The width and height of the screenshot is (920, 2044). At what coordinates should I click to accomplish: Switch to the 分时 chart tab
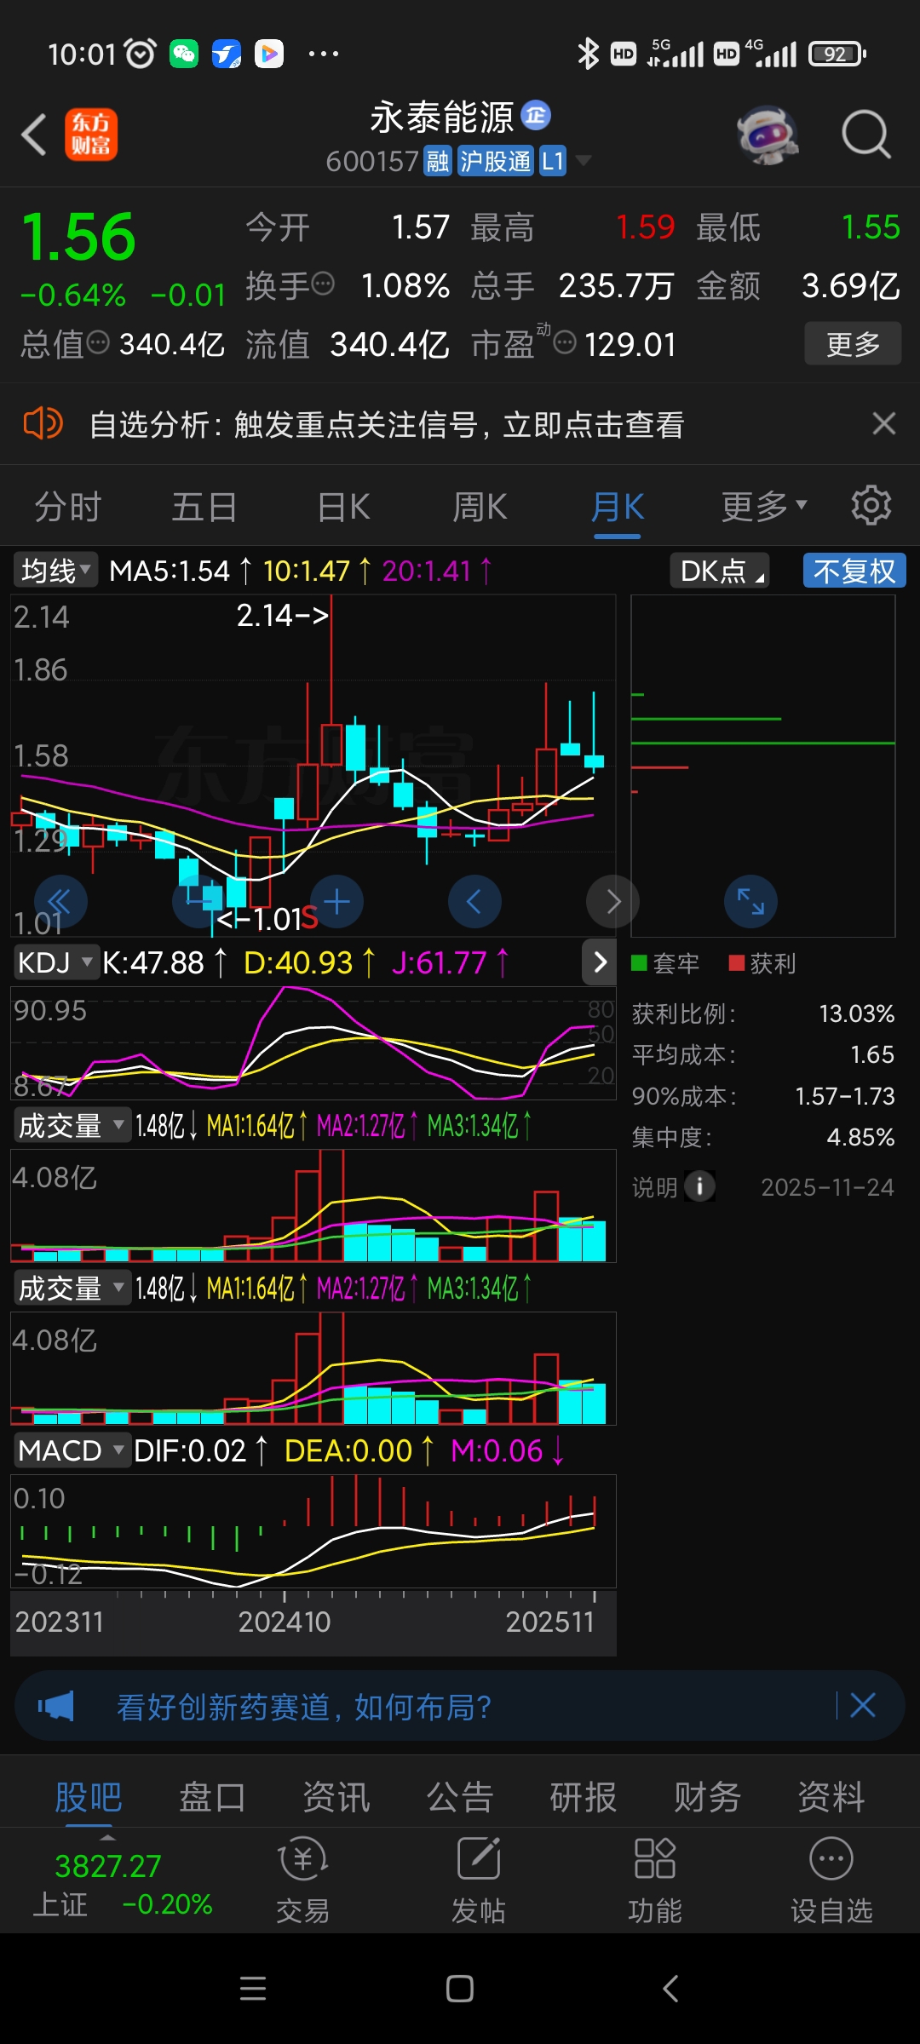[68, 508]
